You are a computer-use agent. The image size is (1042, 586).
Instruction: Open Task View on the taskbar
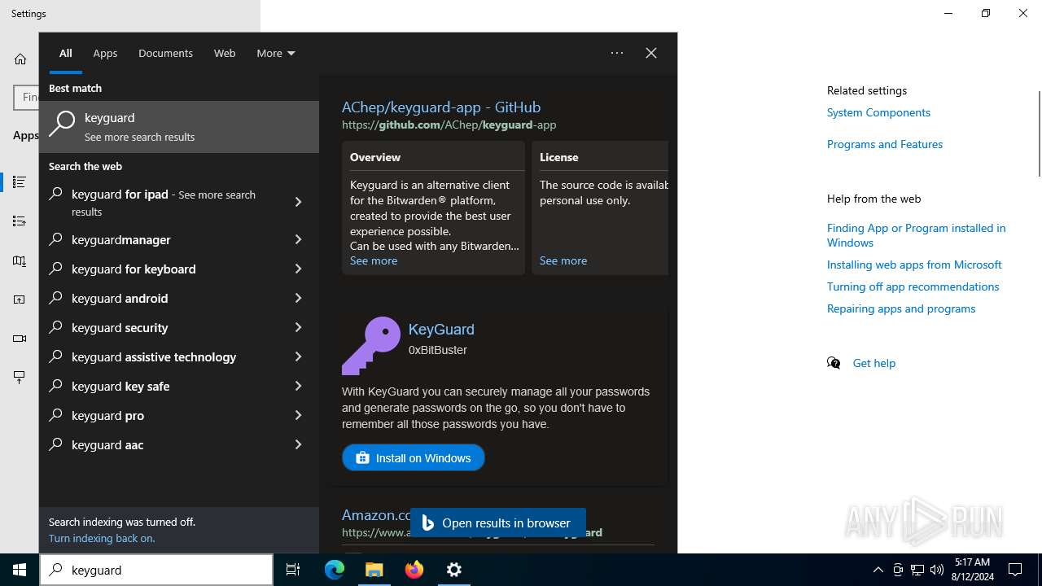(x=293, y=570)
